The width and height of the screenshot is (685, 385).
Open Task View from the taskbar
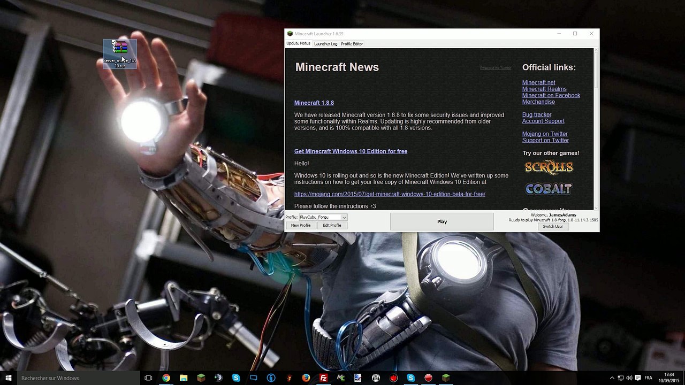coord(148,378)
